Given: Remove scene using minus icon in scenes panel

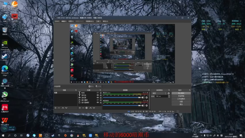Looking at the screenshot, I should 59,108.
